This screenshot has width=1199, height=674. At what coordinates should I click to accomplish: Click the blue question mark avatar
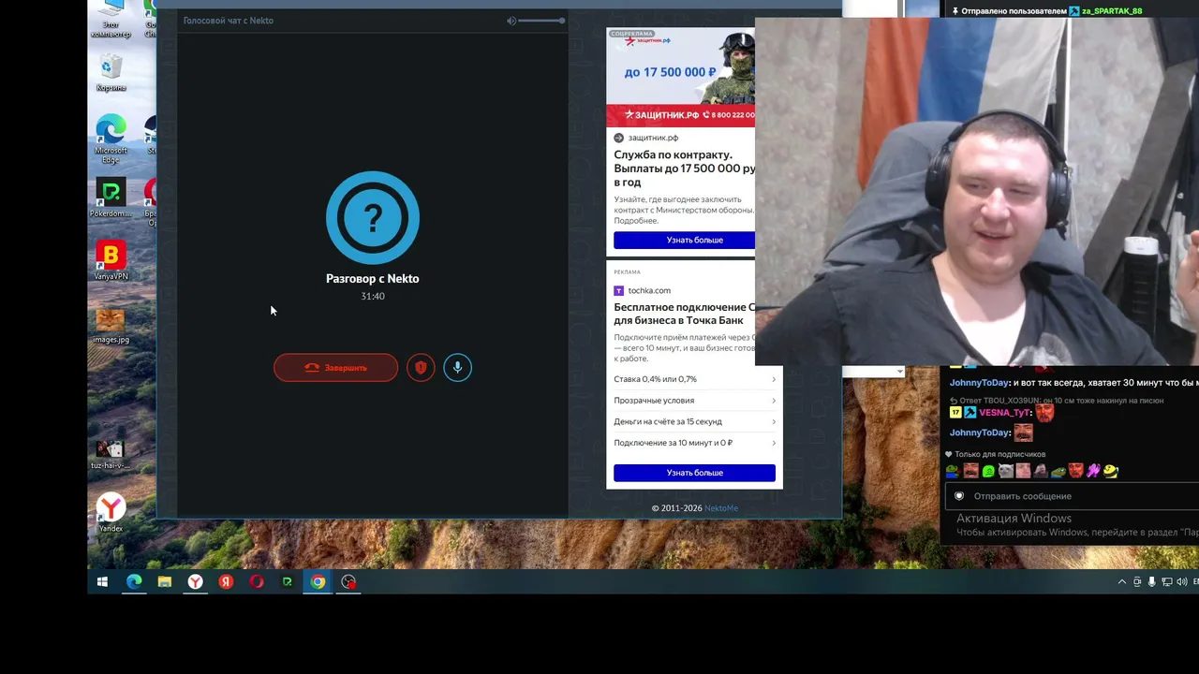point(373,218)
